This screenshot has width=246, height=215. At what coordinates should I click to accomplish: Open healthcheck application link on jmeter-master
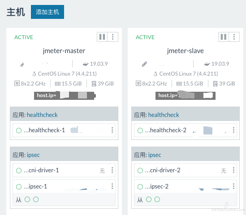pyautogui.click(x=42, y=115)
